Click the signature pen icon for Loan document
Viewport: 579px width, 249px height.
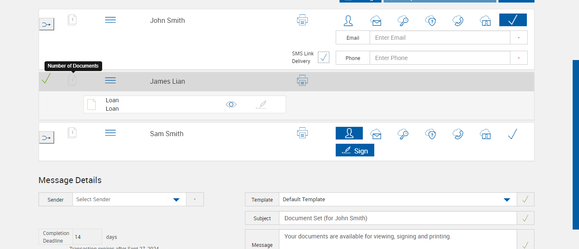click(x=262, y=104)
